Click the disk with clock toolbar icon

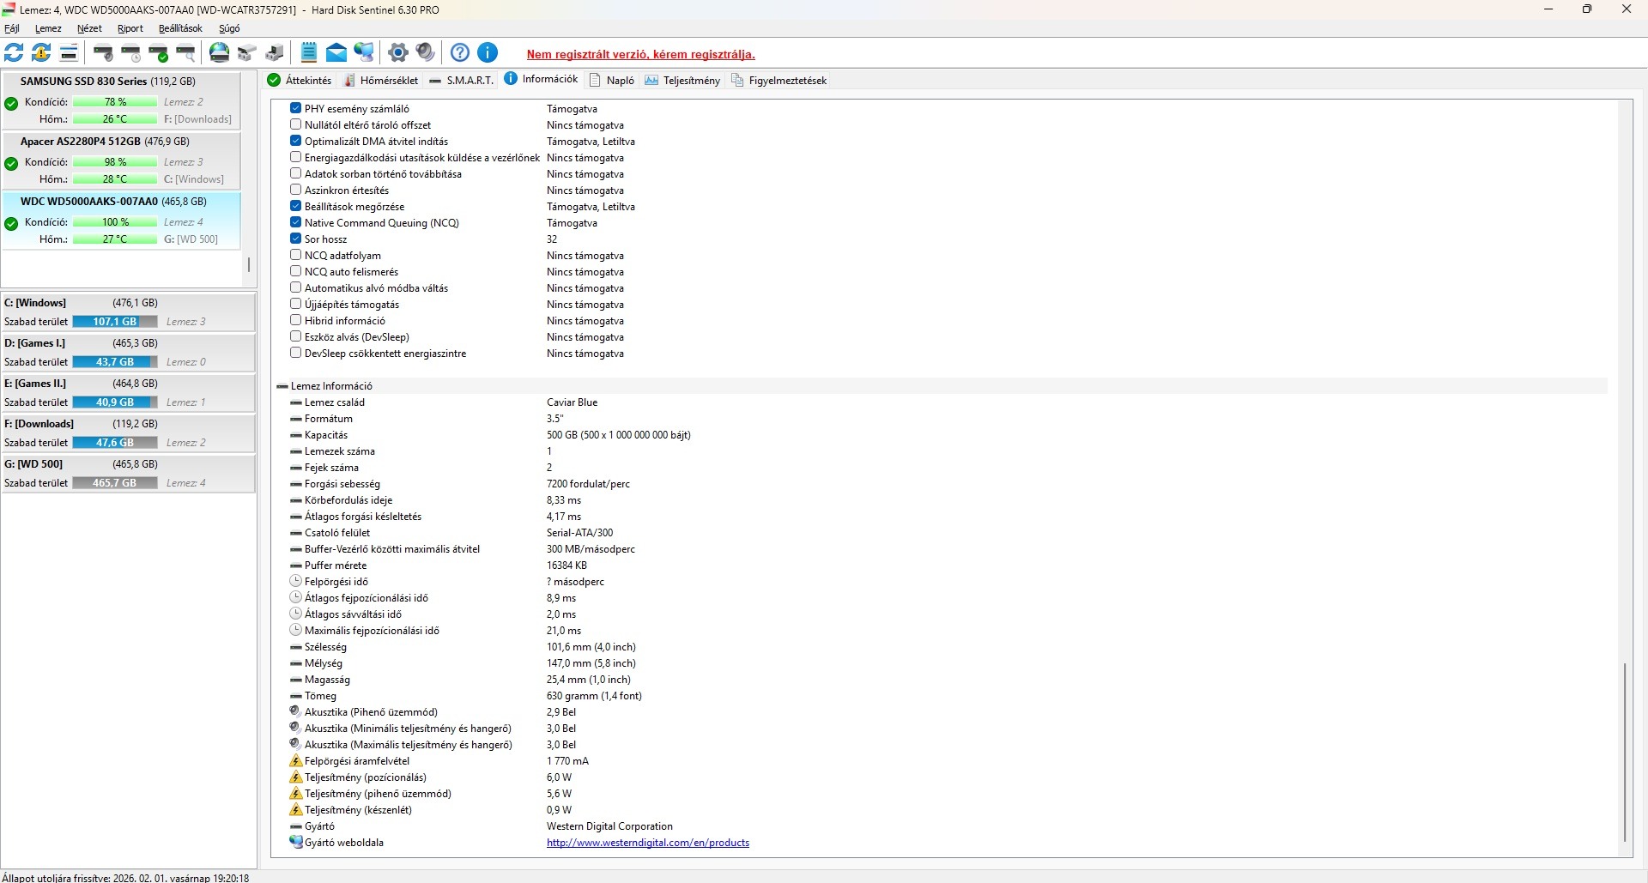[x=130, y=53]
